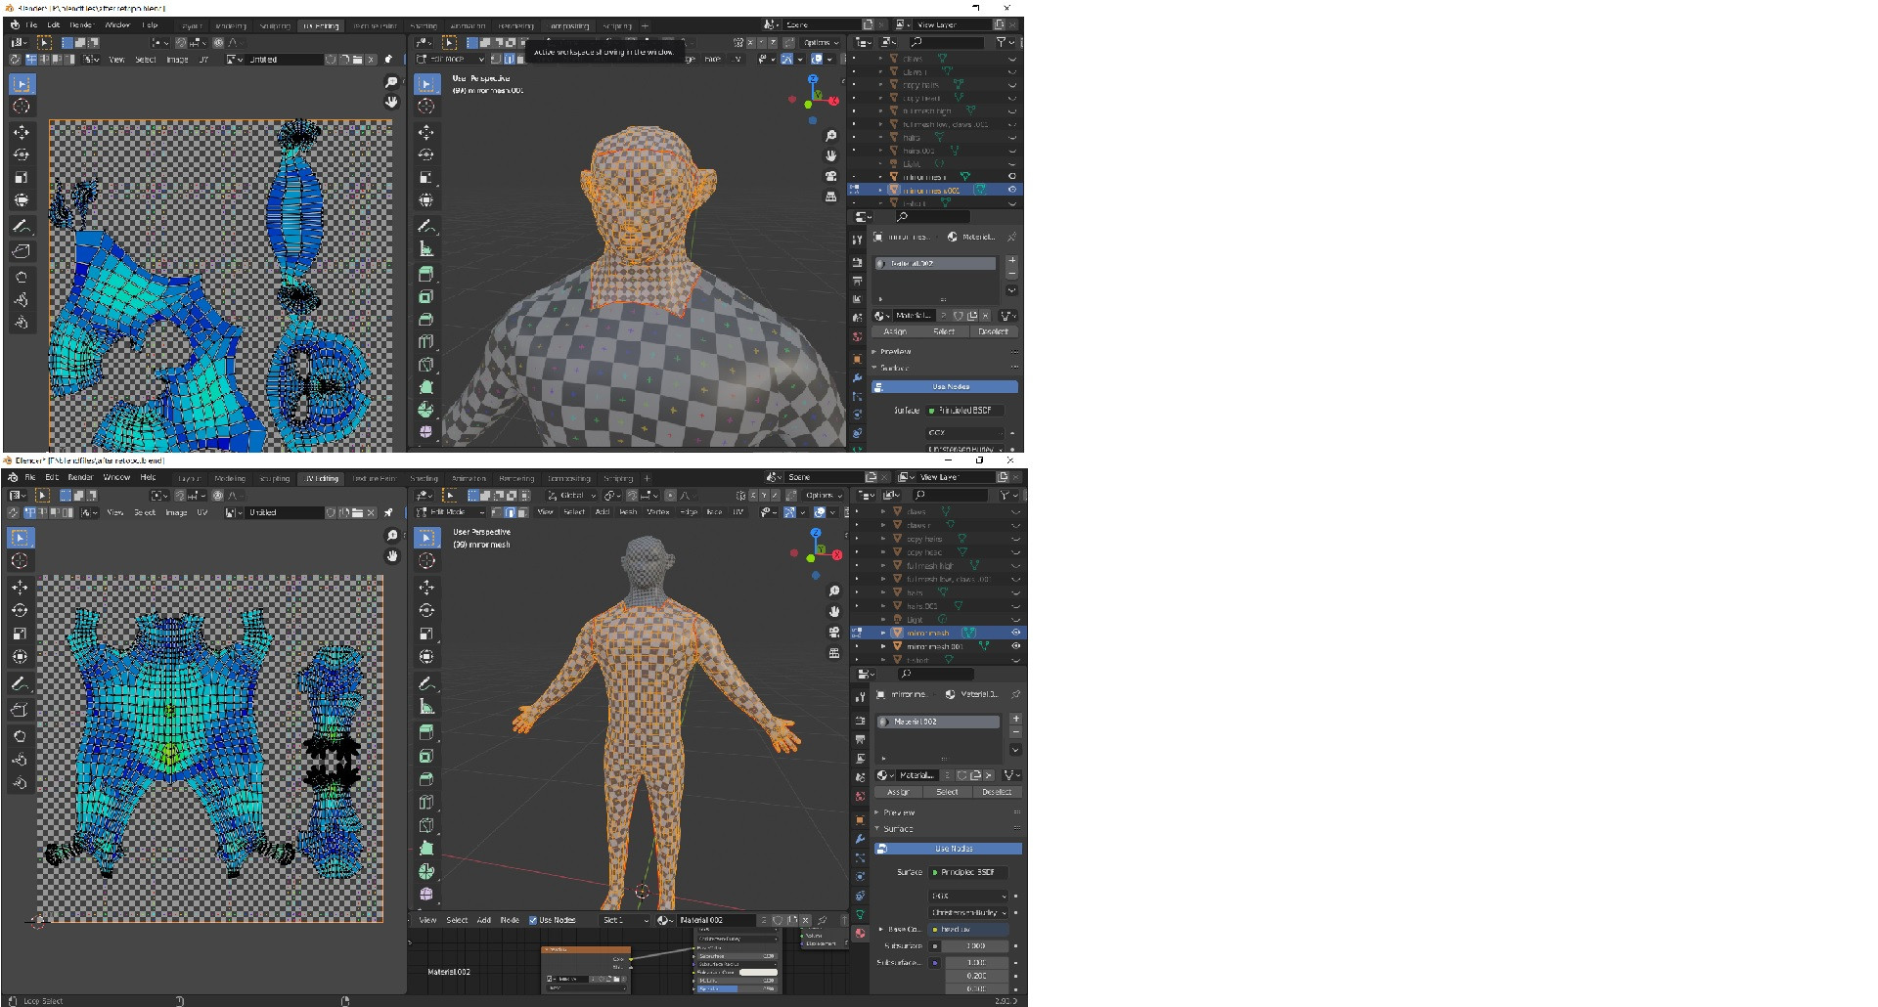Activate Inset Faces tool in bottom 3D viewport
The width and height of the screenshot is (1878, 1007).
click(426, 756)
